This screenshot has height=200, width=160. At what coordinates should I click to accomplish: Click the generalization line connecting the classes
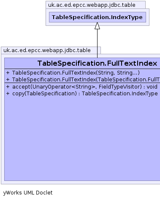[97, 43]
